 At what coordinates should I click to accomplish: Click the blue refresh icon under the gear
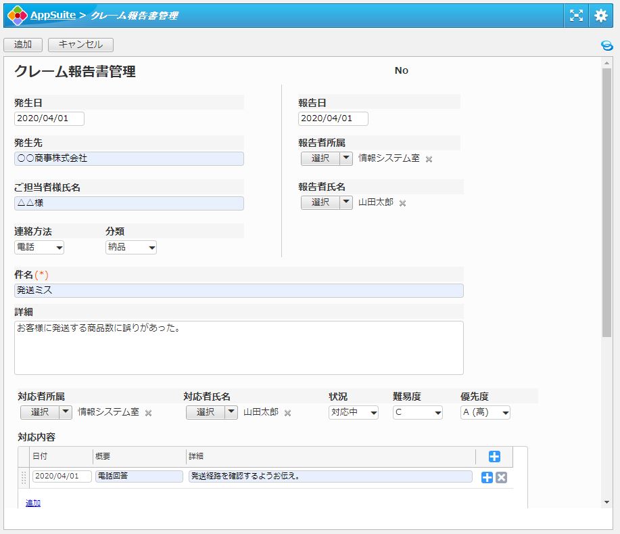pos(606,45)
